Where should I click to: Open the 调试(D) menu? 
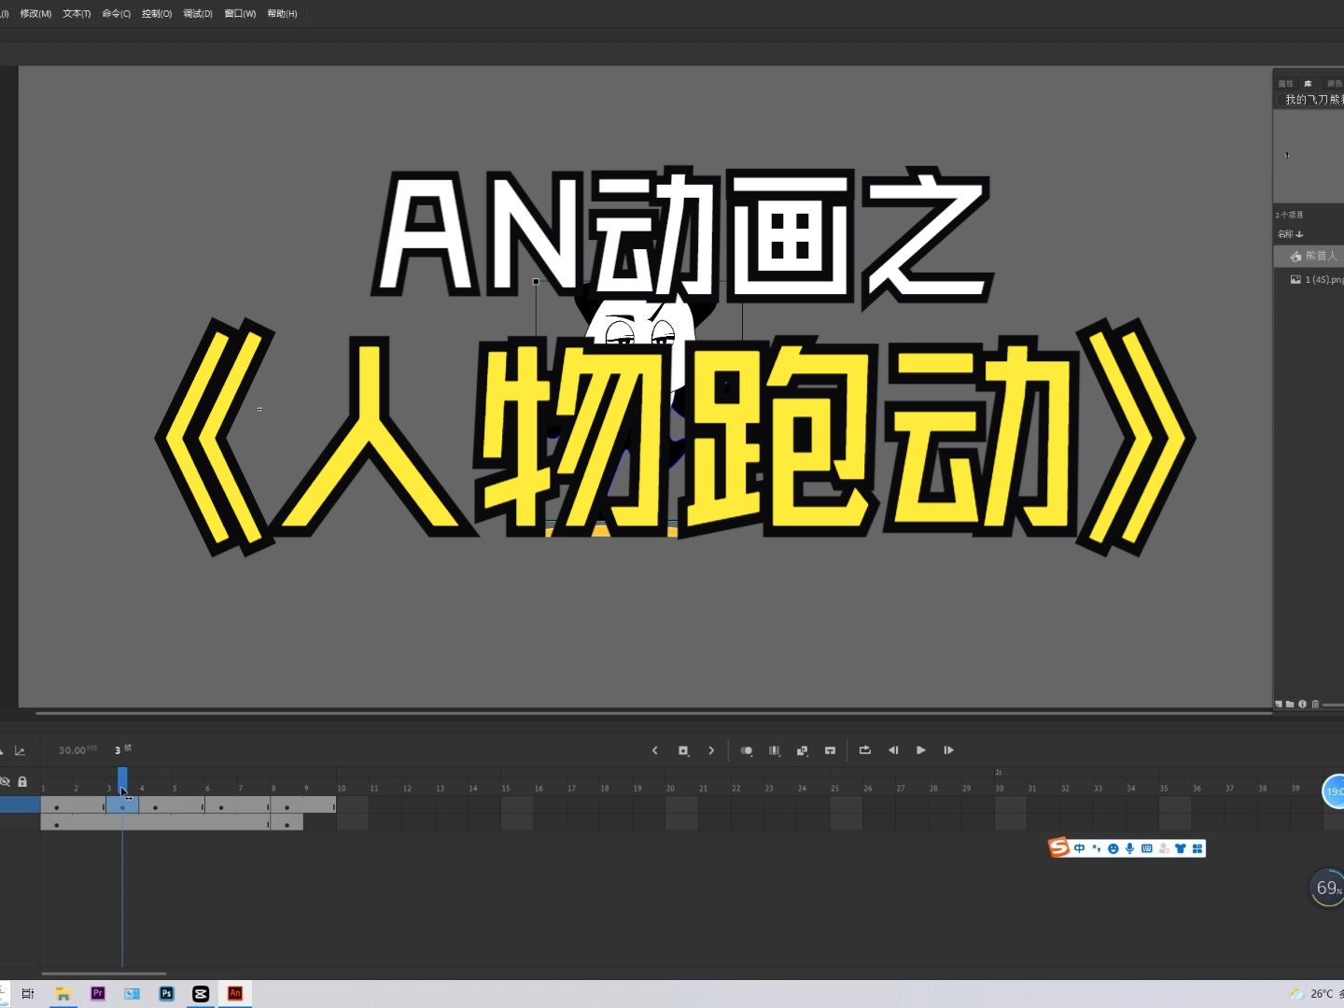pyautogui.click(x=198, y=14)
